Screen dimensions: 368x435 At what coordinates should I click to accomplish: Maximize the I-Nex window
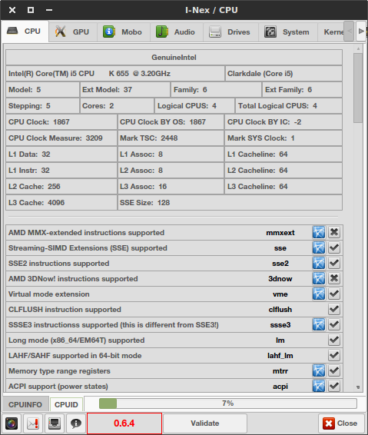31,10
